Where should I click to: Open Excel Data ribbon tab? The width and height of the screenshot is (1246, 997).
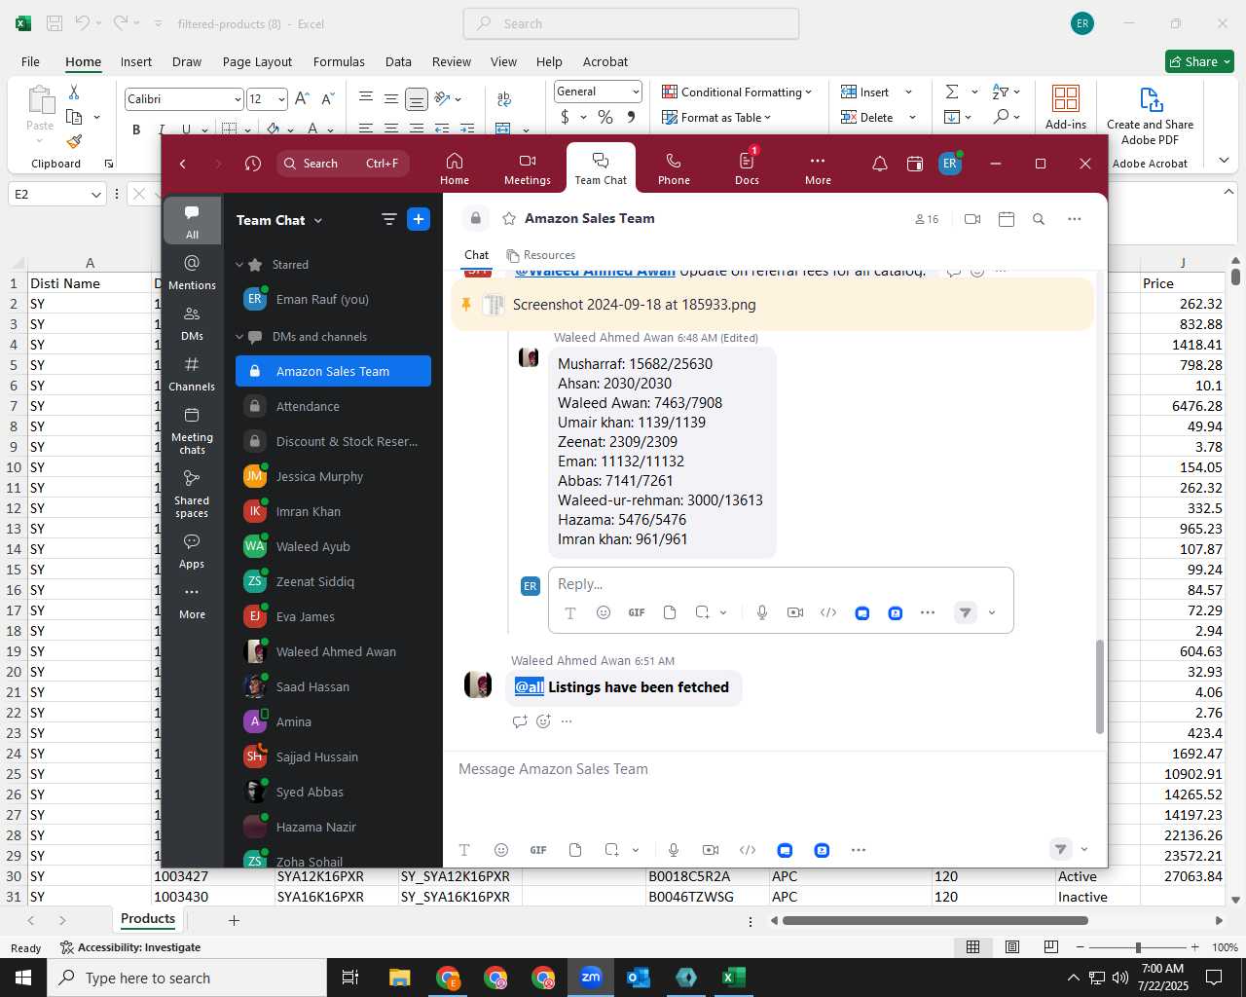[398, 61]
